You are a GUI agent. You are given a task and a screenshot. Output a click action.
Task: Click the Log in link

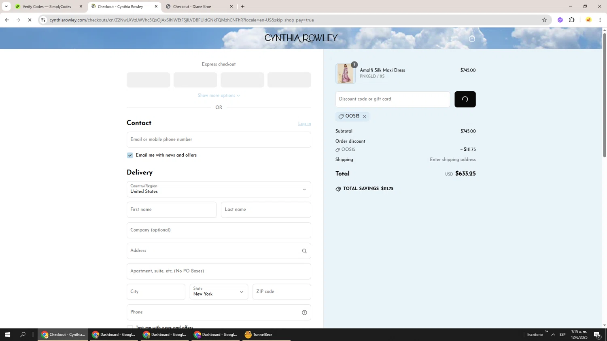point(304,124)
